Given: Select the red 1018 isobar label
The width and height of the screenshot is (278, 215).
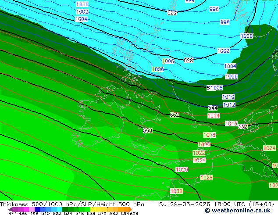Looking at the screenshot, I should pos(210,135).
